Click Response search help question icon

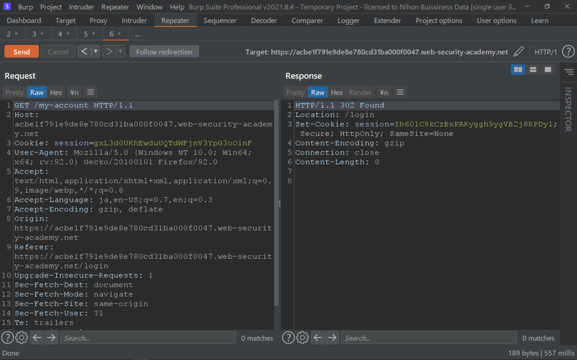pyautogui.click(x=288, y=338)
